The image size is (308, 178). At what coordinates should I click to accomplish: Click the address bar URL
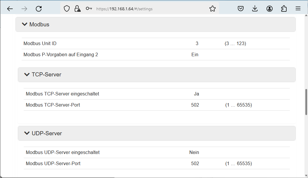124,9
